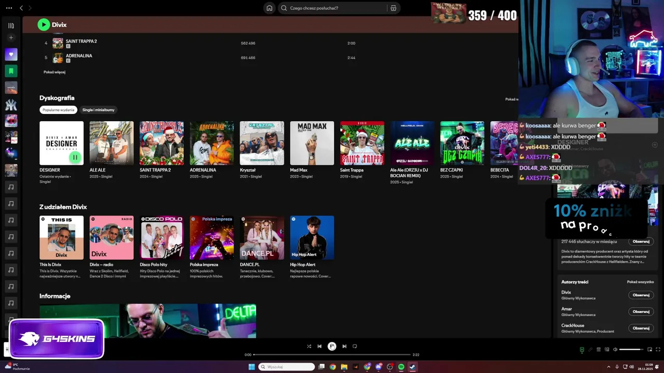Toggle shuffle playback
664x373 pixels.
point(309,346)
